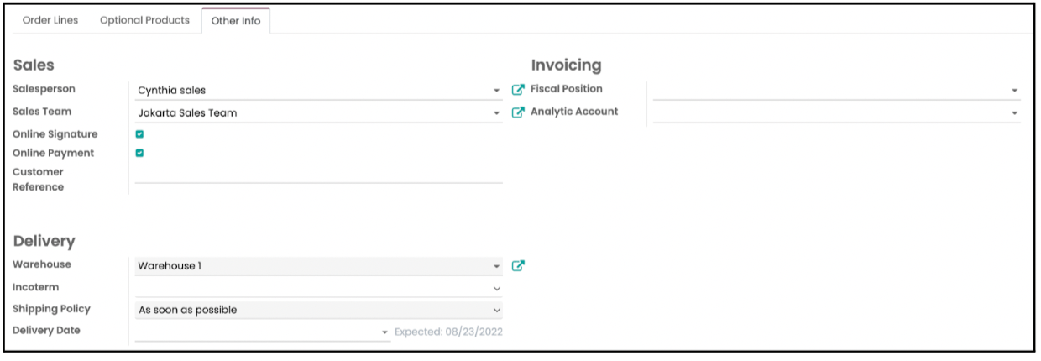Click the 'As soon as possible' value
The height and width of the screenshot is (361, 1041).
188,310
